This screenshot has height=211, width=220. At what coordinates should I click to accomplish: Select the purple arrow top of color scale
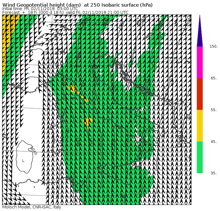(x=200, y=31)
